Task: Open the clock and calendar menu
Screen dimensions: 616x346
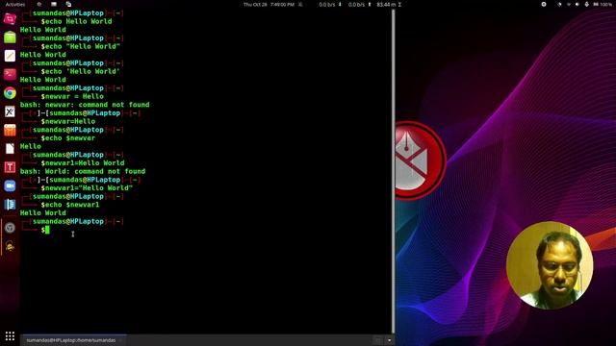Action: pos(269,4)
